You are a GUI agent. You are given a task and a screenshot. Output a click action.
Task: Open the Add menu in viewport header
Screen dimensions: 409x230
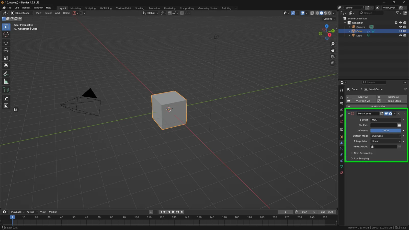click(57, 13)
